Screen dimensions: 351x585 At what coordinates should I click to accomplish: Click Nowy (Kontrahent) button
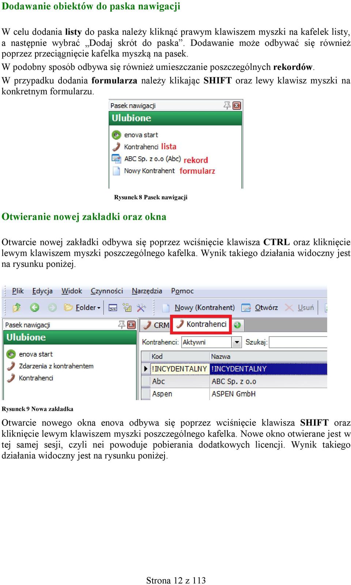click(x=199, y=308)
